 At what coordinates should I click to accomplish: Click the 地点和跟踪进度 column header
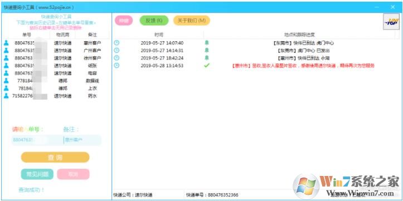(299, 35)
